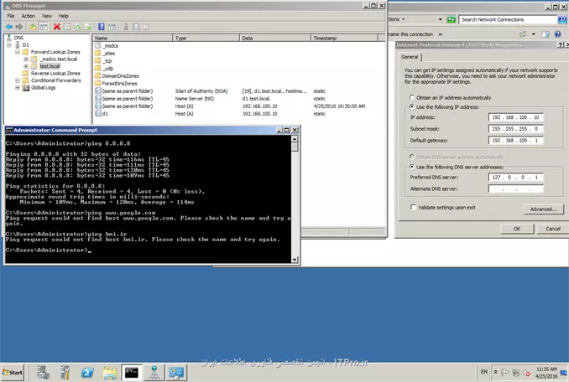Collapse Forward Lookup Zones node

coord(18,52)
